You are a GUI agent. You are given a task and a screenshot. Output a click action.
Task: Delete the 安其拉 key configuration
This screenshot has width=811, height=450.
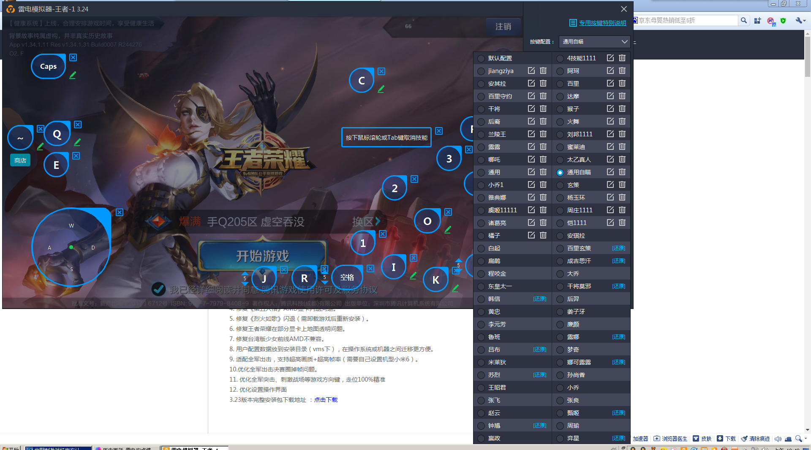543,84
